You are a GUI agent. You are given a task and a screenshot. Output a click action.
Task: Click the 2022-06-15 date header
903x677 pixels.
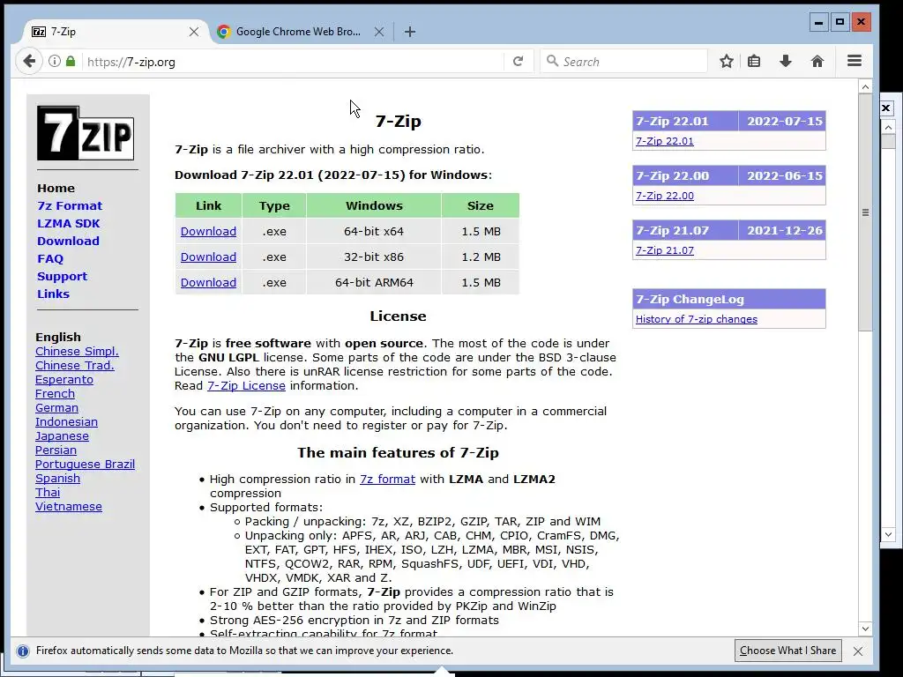point(784,175)
